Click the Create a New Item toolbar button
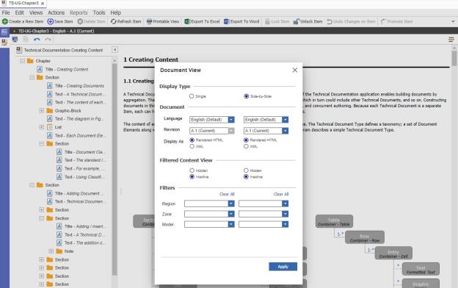Viewport: 458px width, 288px height. point(23,21)
